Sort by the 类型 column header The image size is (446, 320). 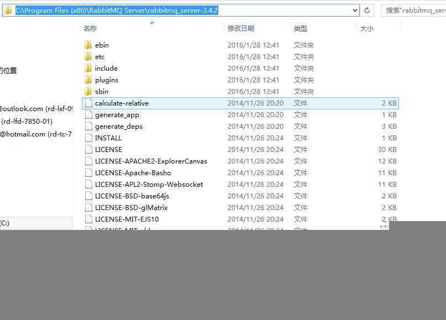tap(300, 28)
